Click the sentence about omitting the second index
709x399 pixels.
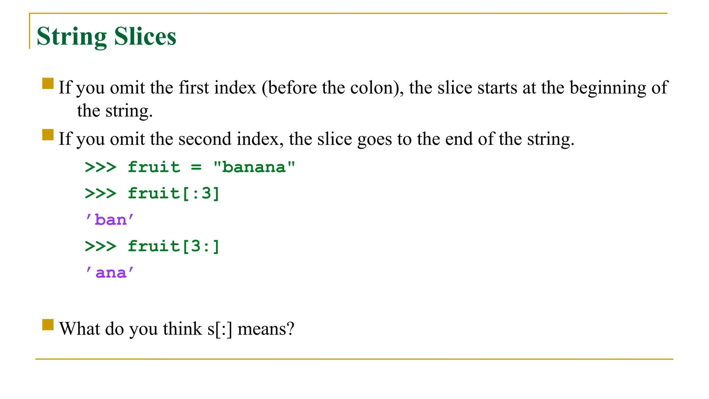[x=316, y=139]
